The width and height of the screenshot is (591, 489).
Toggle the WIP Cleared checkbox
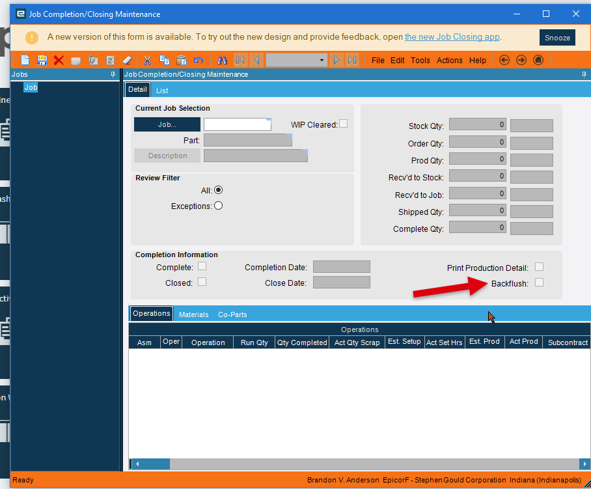coord(343,124)
